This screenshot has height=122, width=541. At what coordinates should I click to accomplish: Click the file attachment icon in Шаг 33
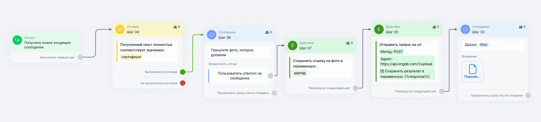coord(473,69)
